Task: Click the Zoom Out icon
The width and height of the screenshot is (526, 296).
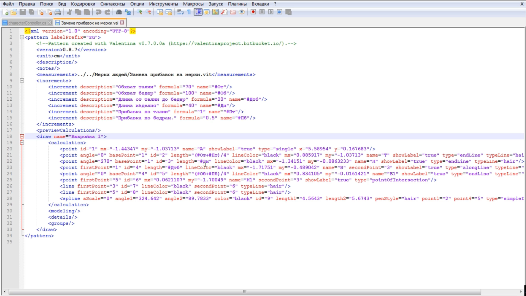Action: tap(148, 12)
